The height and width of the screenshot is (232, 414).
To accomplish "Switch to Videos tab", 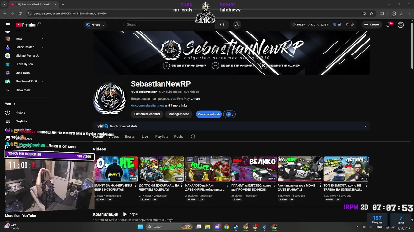I will click(114, 137).
